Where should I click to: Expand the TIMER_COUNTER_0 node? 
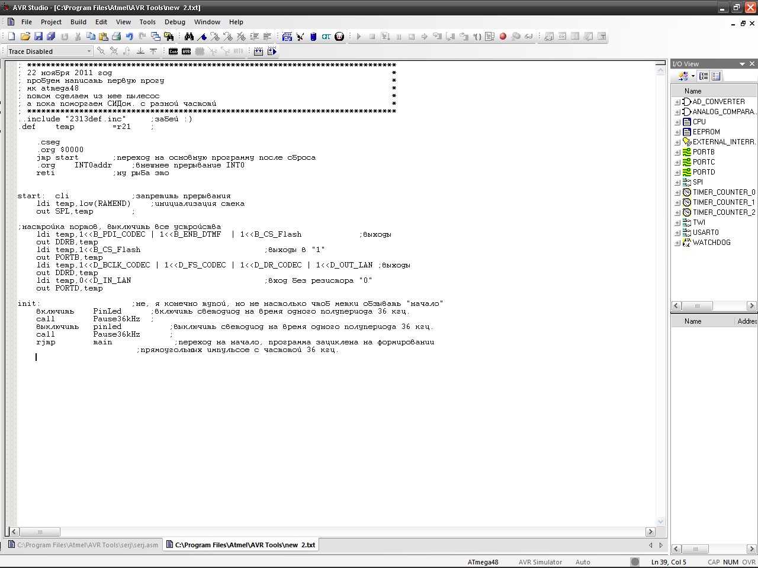pyautogui.click(x=677, y=192)
